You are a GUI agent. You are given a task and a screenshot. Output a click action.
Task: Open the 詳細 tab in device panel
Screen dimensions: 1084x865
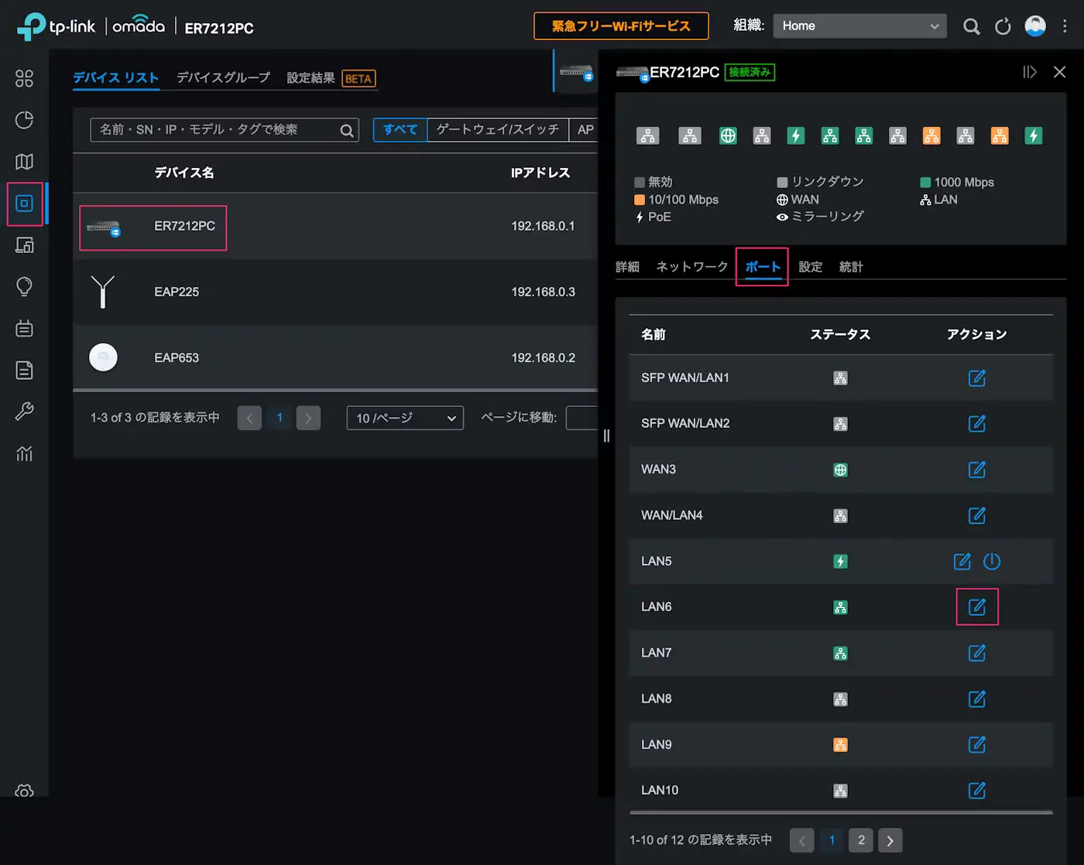(627, 267)
